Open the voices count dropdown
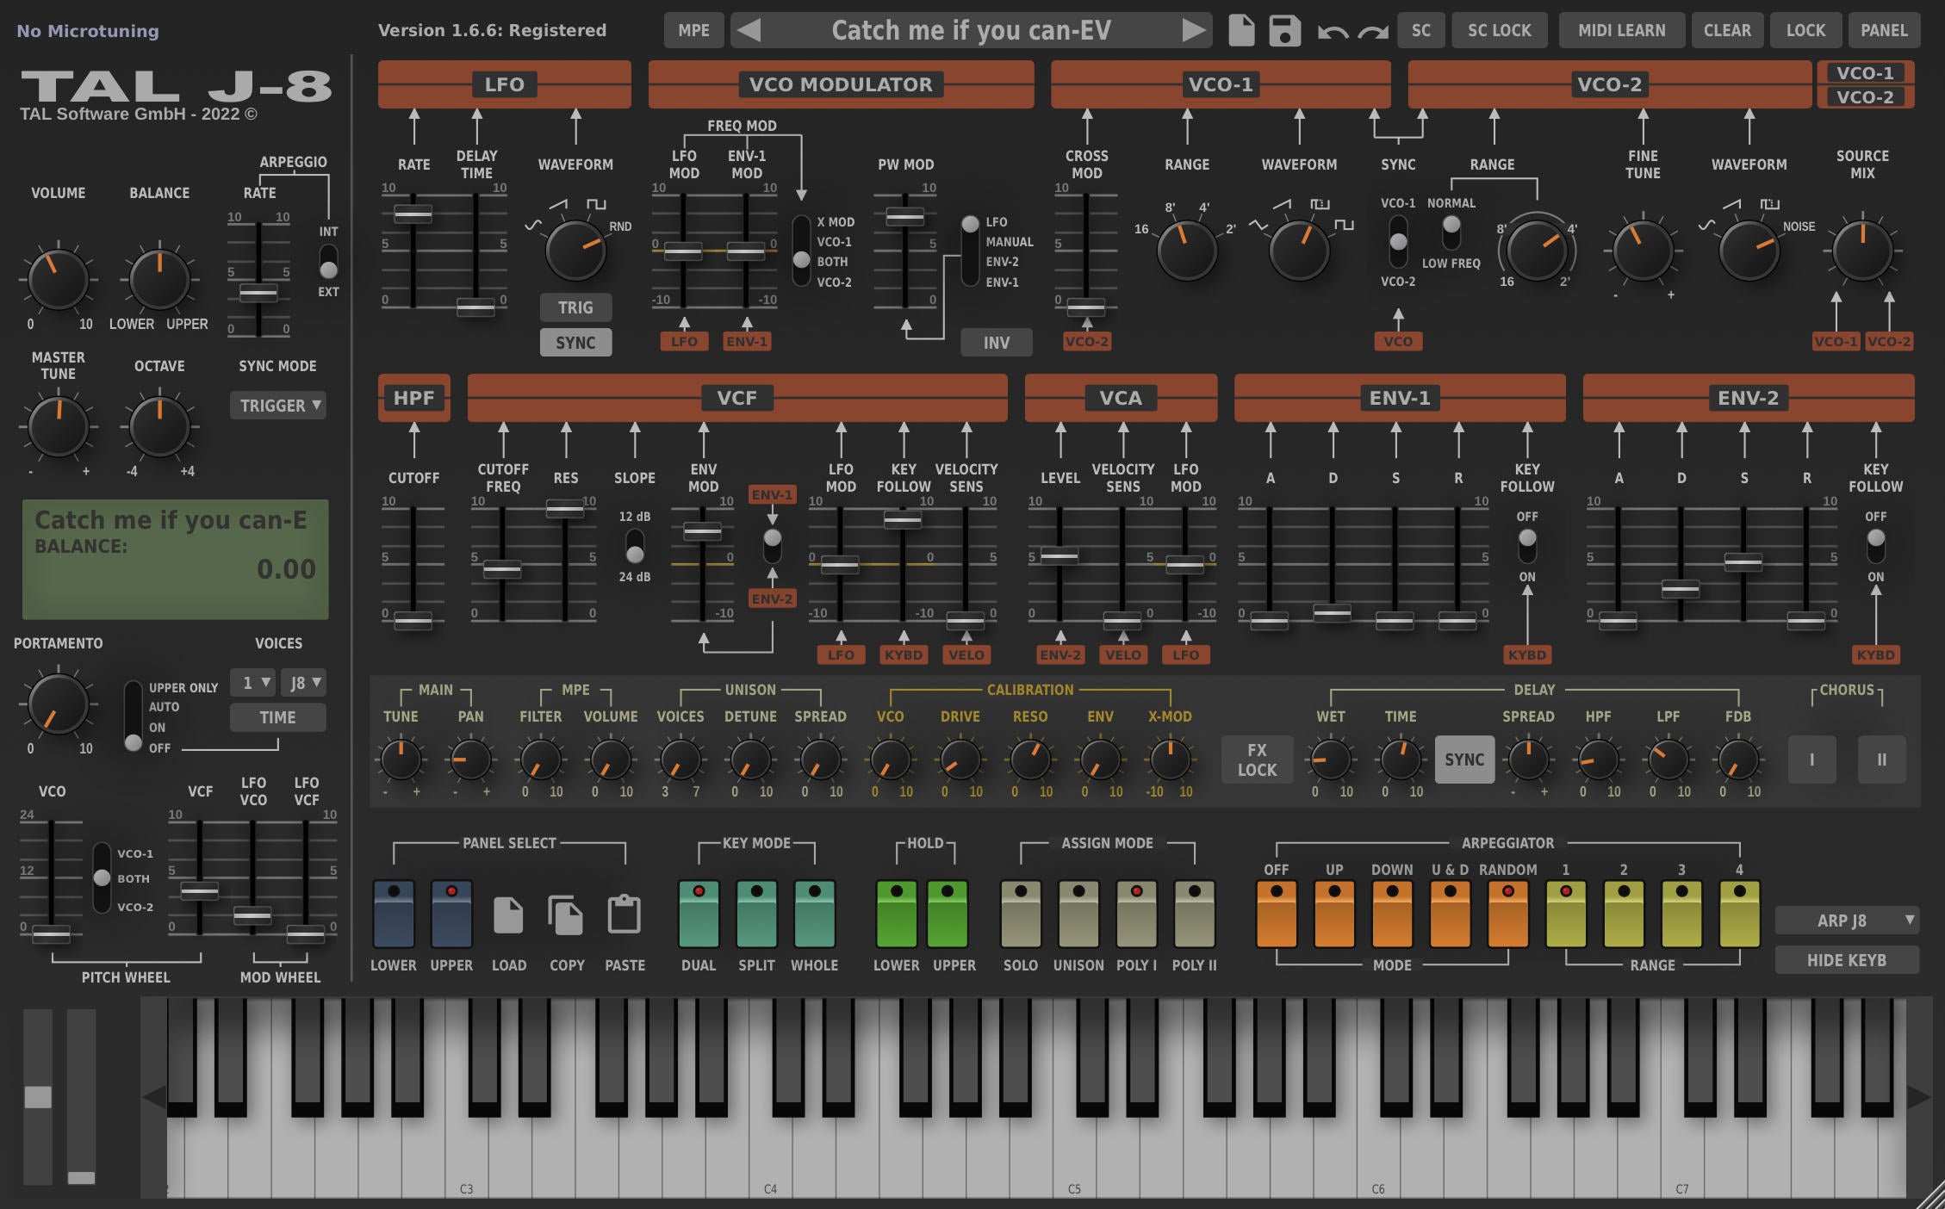The width and height of the screenshot is (1945, 1209). pyautogui.click(x=253, y=683)
